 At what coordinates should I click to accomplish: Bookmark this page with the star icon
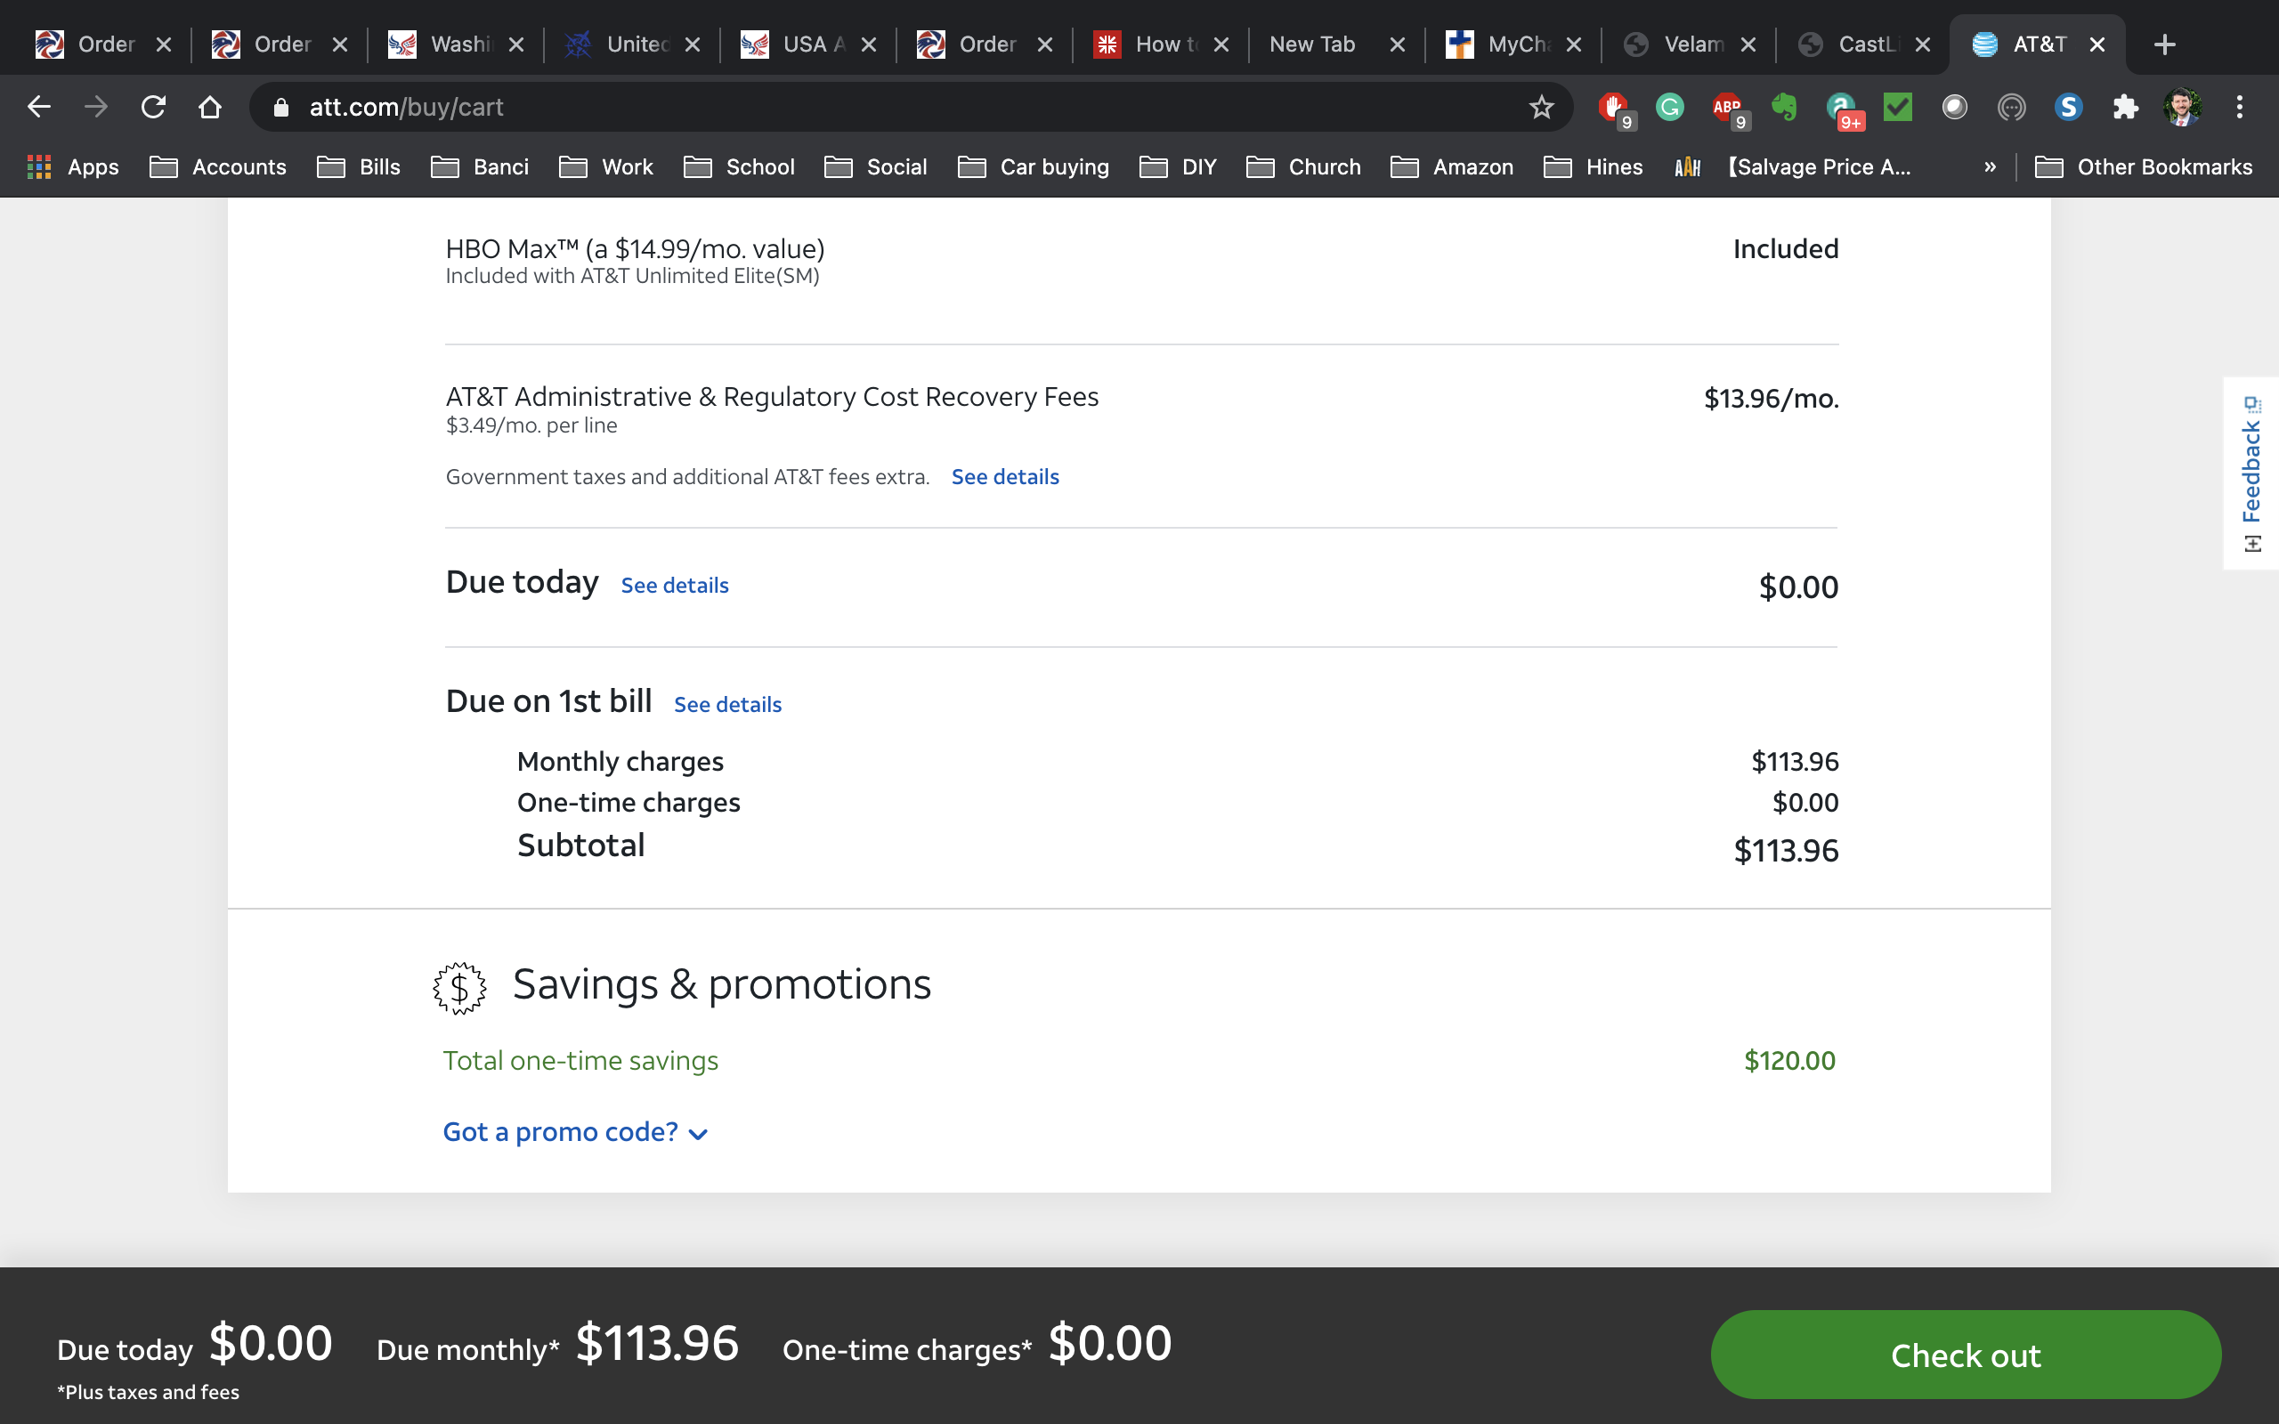click(1541, 108)
